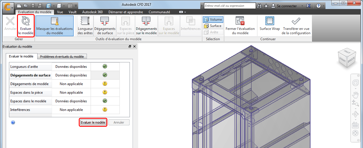Click the visual style box icon
The image size is (363, 148).
click(x=59, y=5)
